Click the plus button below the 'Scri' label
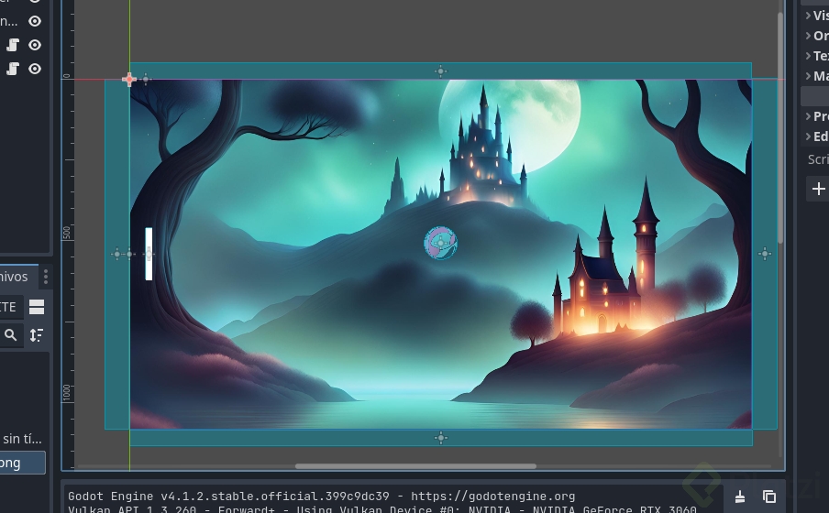 click(818, 189)
